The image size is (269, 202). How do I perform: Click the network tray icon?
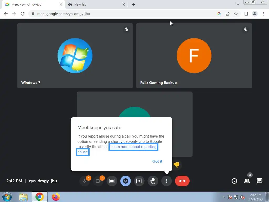[x=236, y=197]
